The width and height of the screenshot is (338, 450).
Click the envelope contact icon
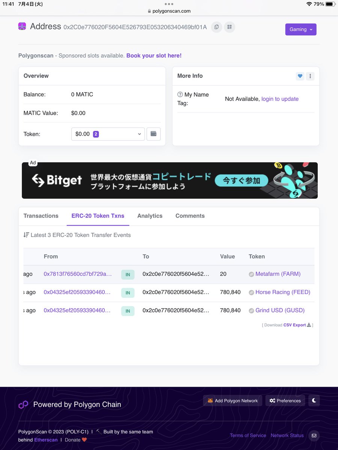(x=314, y=436)
